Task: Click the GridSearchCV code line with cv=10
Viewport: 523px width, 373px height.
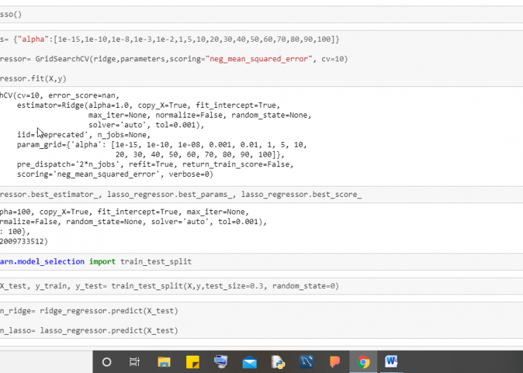Action: click(167, 59)
